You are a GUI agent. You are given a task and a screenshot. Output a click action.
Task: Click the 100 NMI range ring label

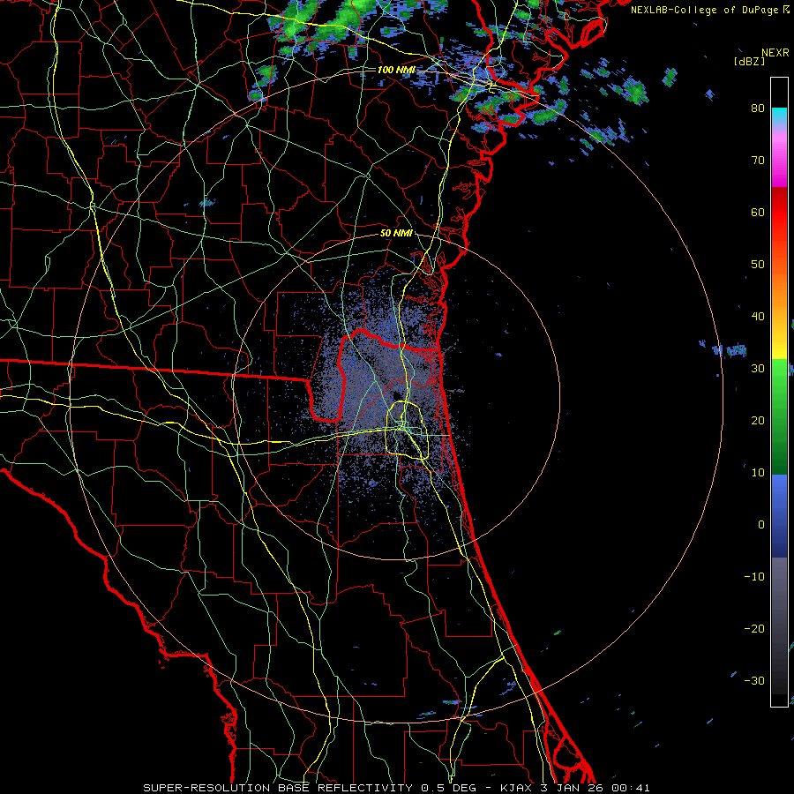point(396,70)
